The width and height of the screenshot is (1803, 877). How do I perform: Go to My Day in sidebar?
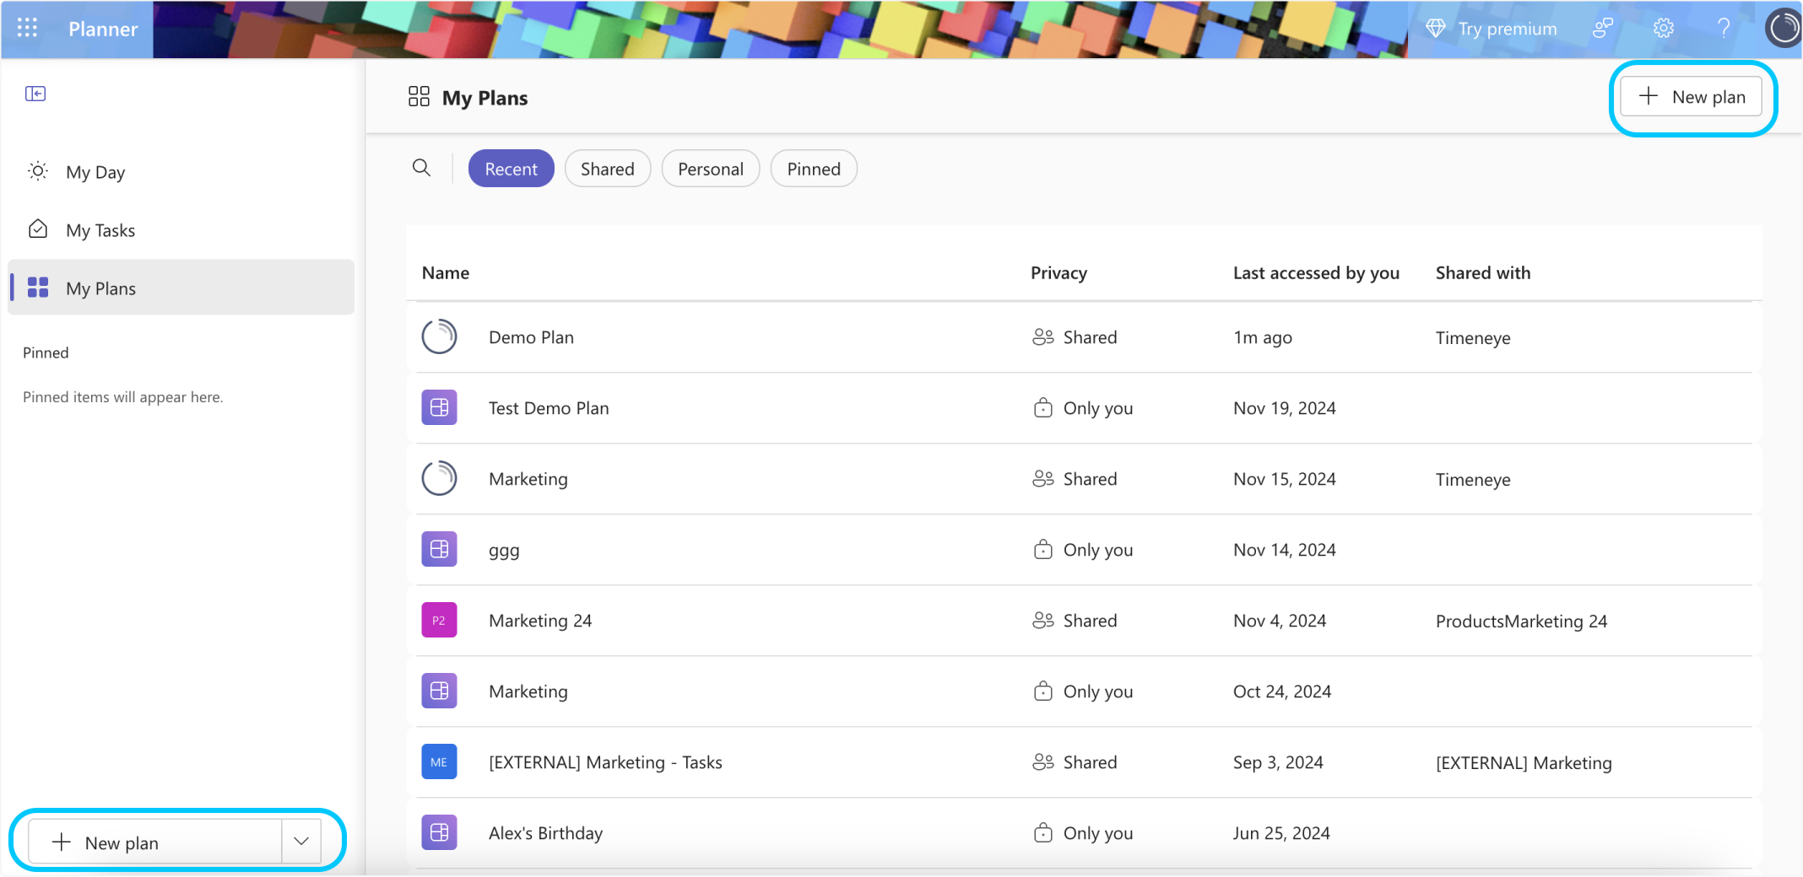click(x=95, y=172)
